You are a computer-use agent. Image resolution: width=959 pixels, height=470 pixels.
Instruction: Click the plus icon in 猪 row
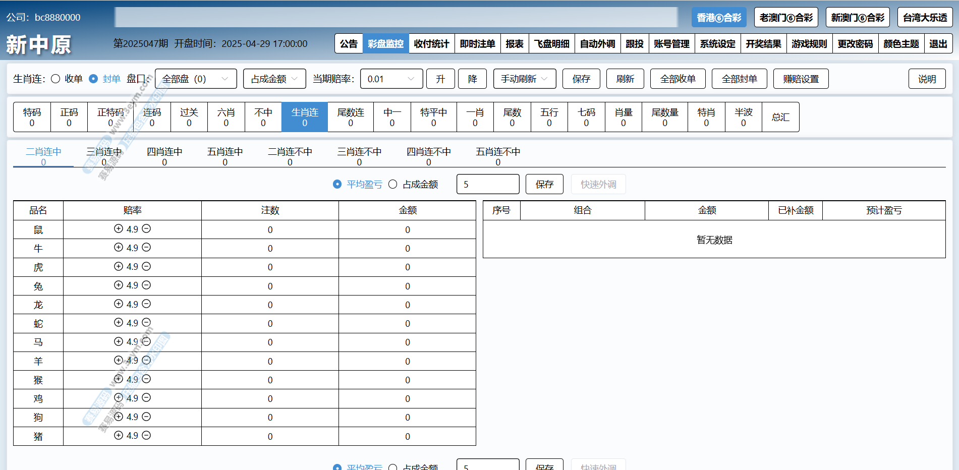(119, 436)
